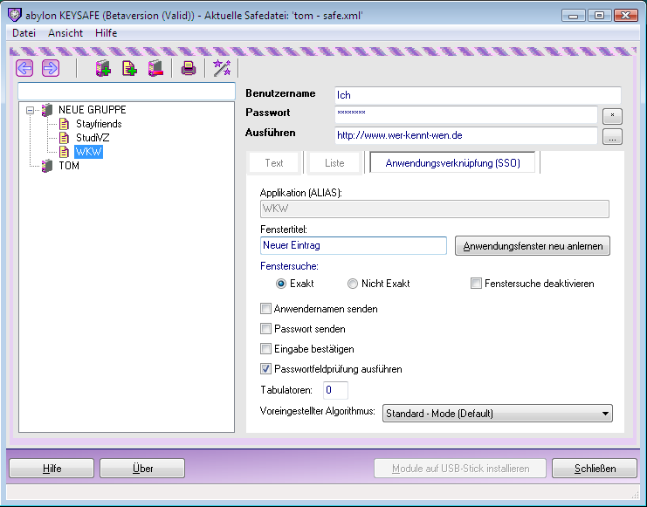This screenshot has height=507, width=647.
Task: Collapse the NEUE GRUPPE tree node
Action: pos(30,110)
